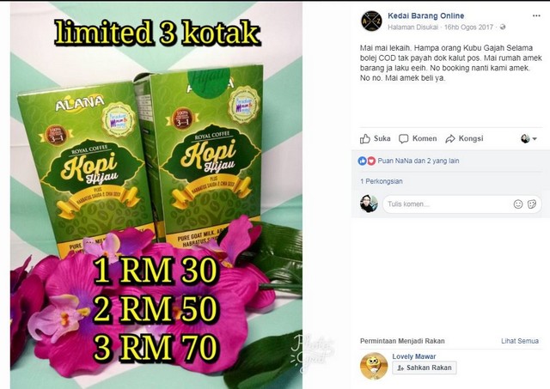Open Lovely Mawar's profile name
This screenshot has width=550, height=389.
click(414, 356)
